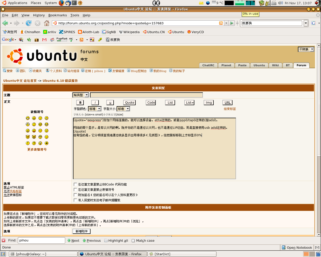The height and width of the screenshot is (257, 321).
Task: Click the Firefox forward arrow button
Action: click(17, 23)
